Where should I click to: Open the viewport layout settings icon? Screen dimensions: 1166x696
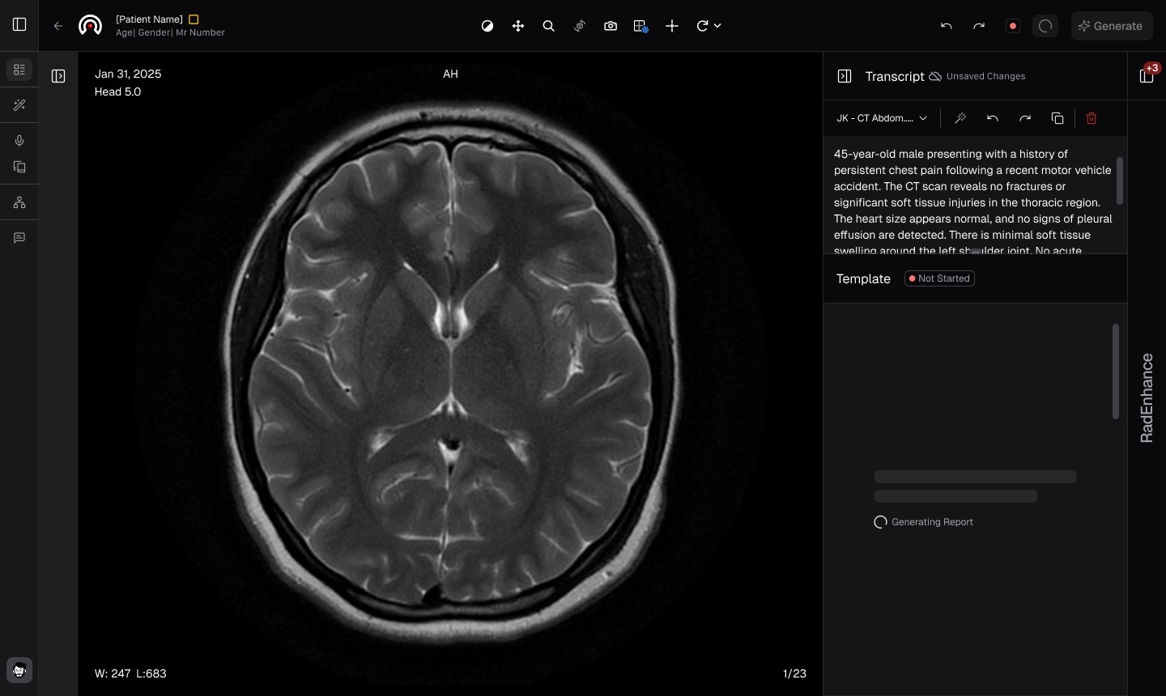coord(641,26)
